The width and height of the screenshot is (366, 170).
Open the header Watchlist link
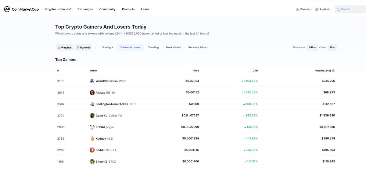[304, 9]
